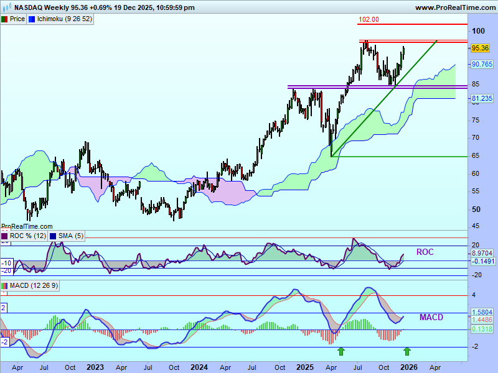Click the red/green Price legend swatch
Image resolution: width=498 pixels, height=373 pixels.
[4, 19]
